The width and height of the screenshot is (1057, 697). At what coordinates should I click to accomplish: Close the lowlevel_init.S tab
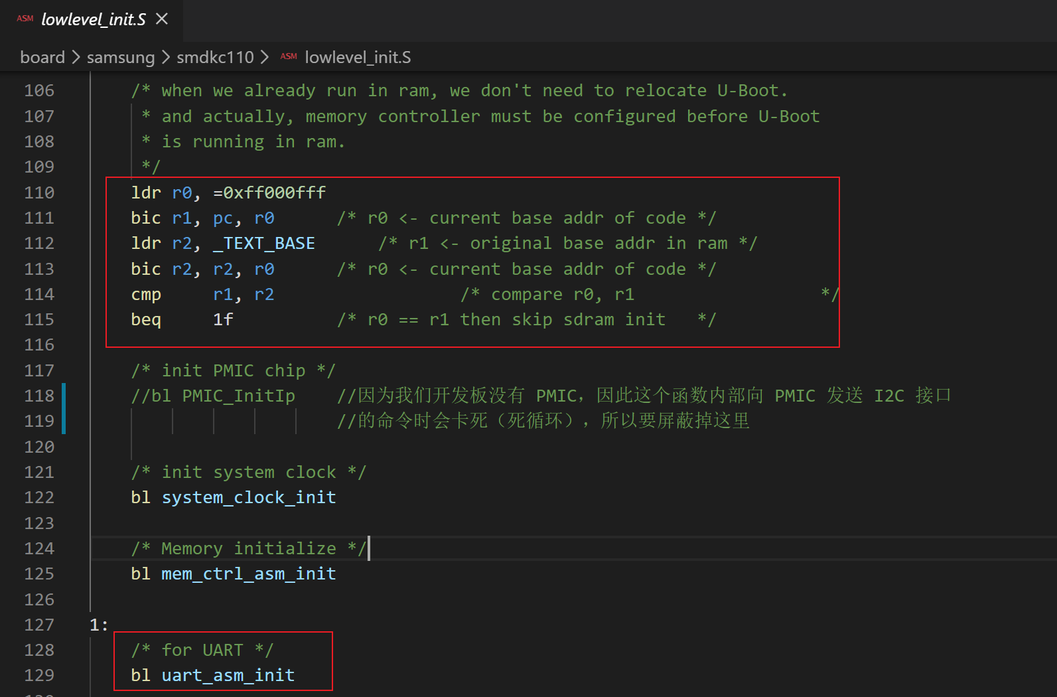(x=162, y=19)
